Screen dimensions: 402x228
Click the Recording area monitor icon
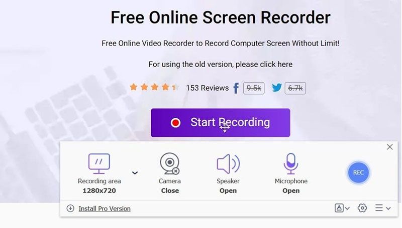(x=99, y=163)
